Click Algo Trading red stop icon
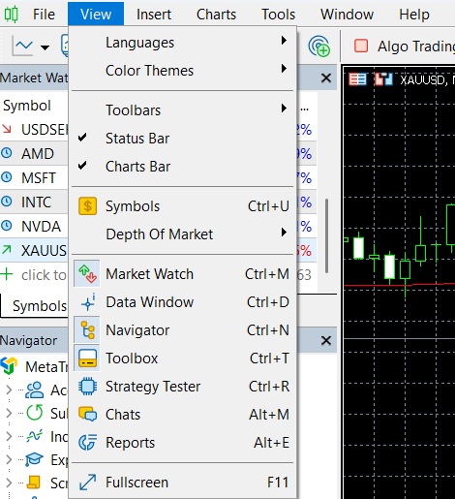The height and width of the screenshot is (499, 455). pyautogui.click(x=361, y=46)
